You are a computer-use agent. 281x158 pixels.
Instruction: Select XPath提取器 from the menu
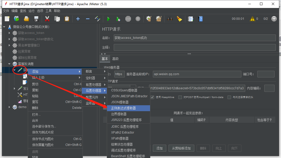pyautogui.click(x=128, y=138)
